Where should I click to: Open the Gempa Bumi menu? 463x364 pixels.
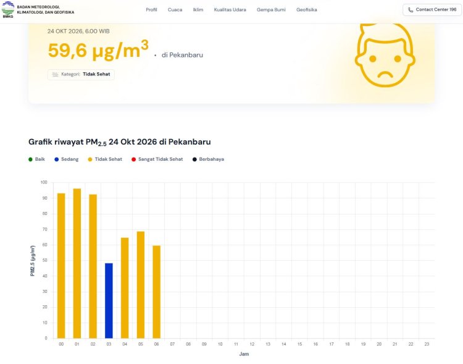[271, 10]
